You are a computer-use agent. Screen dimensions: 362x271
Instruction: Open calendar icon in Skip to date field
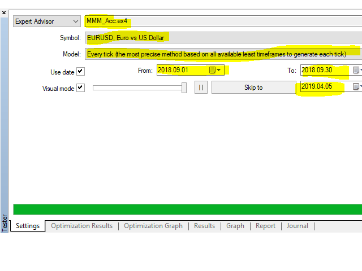click(356, 86)
